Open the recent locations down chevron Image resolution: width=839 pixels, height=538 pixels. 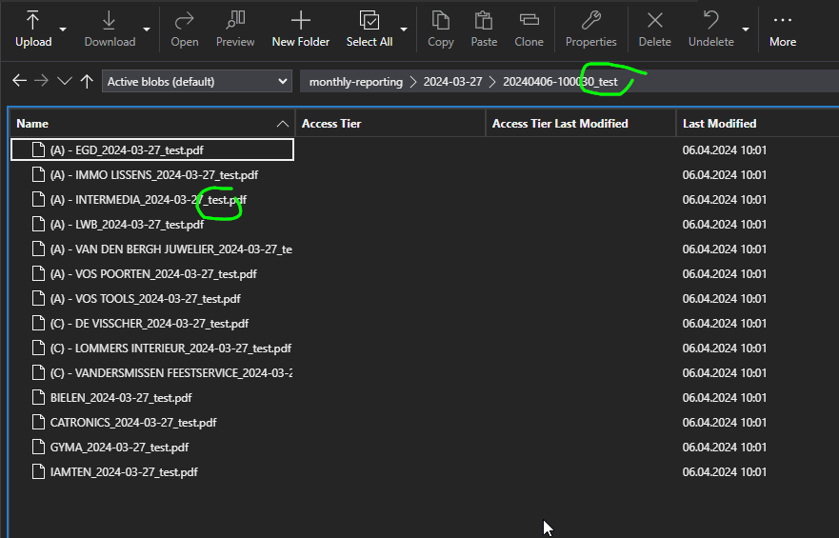tap(64, 81)
